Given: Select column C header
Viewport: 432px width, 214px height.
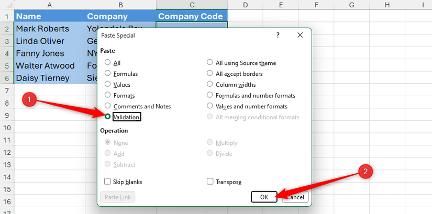Looking at the screenshot, I should 192,5.
